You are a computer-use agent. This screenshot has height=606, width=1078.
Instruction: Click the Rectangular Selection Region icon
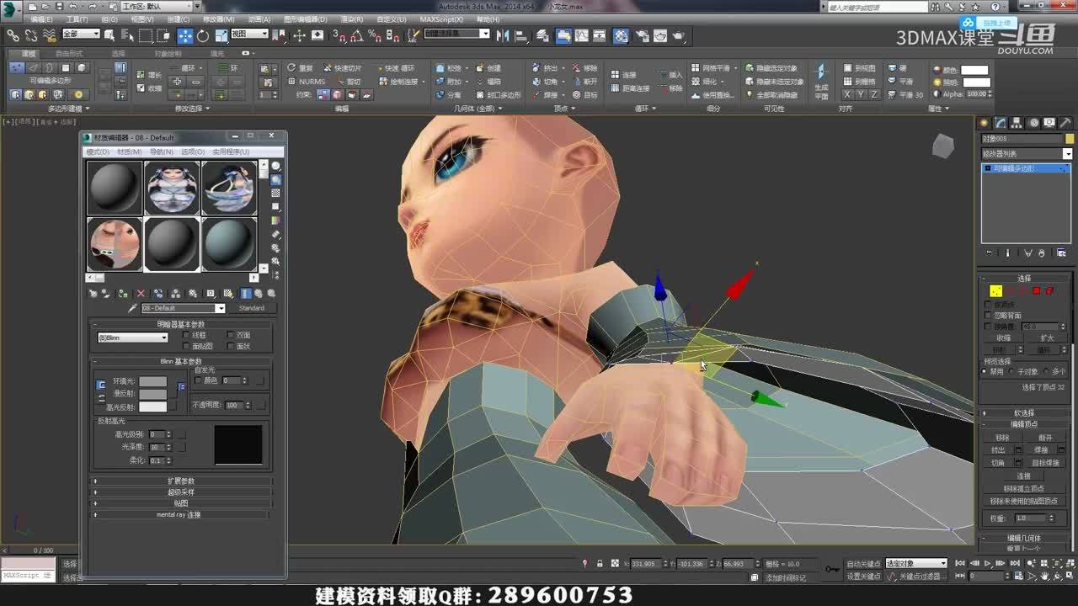pos(146,35)
